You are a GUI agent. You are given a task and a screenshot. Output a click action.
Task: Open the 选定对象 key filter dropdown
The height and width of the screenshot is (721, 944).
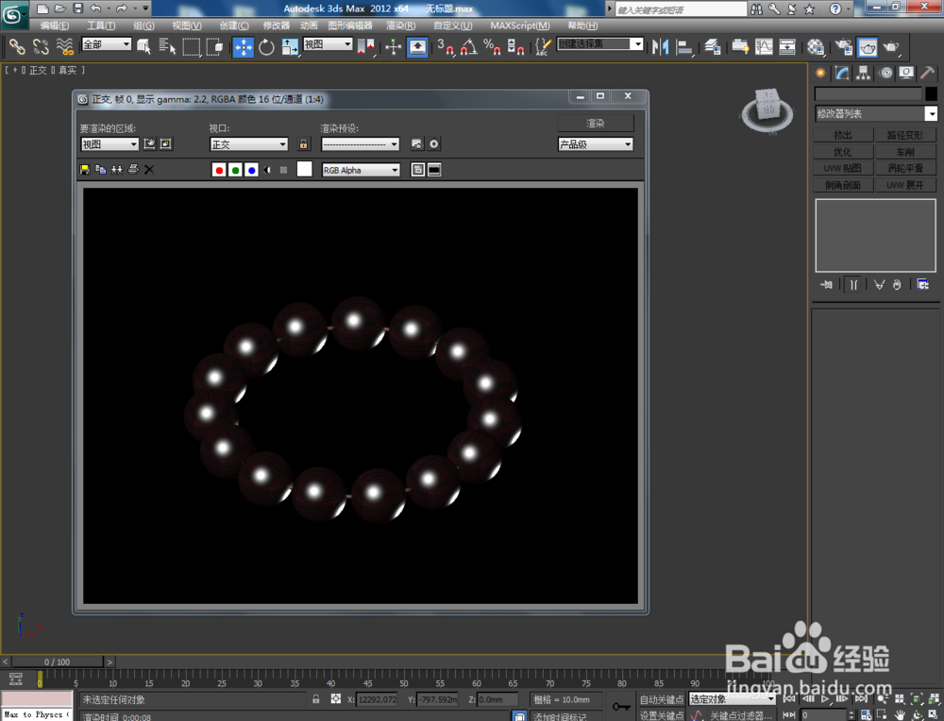(733, 698)
